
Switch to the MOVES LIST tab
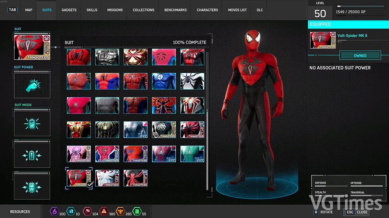237,10
